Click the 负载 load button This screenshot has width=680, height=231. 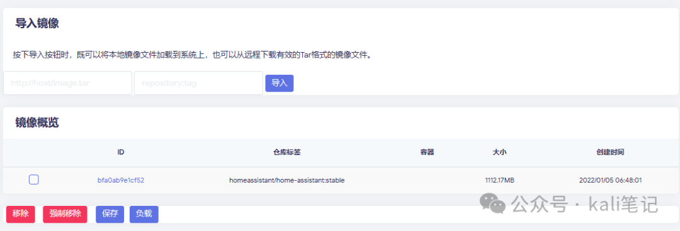click(x=144, y=214)
